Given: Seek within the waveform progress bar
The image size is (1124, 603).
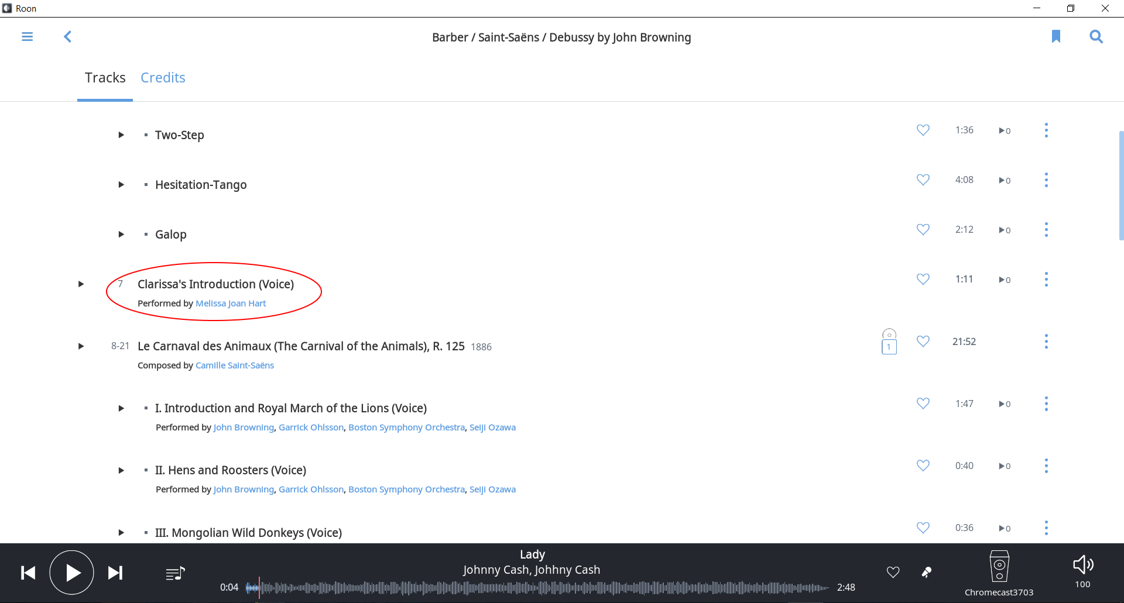Looking at the screenshot, I should (537, 588).
